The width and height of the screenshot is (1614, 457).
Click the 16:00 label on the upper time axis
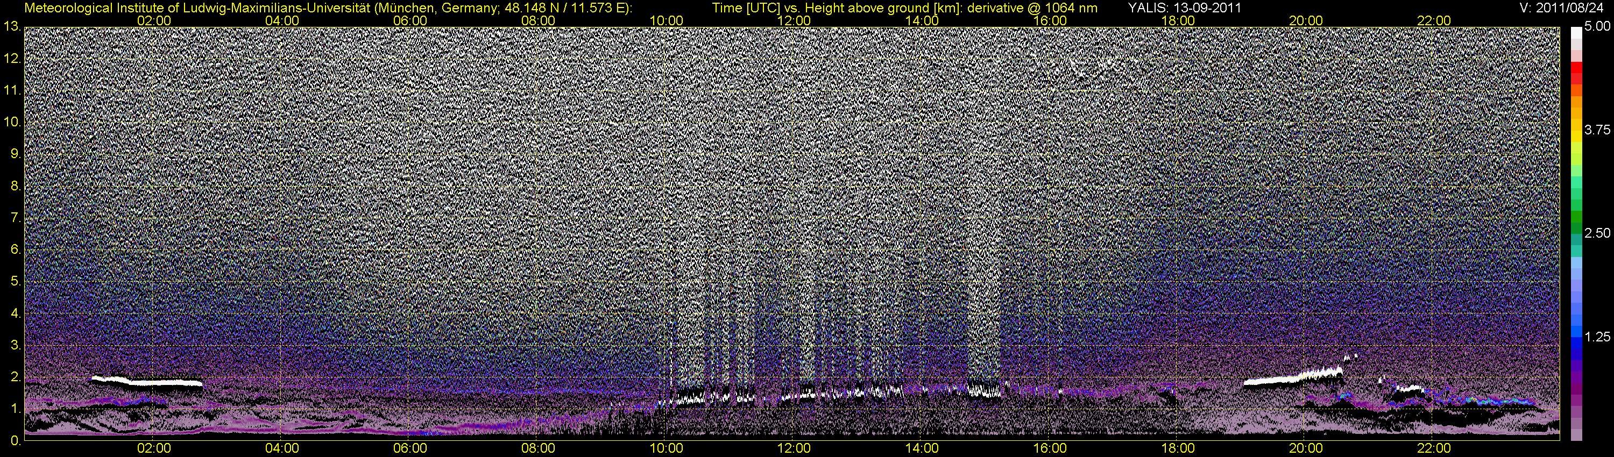point(1050,20)
